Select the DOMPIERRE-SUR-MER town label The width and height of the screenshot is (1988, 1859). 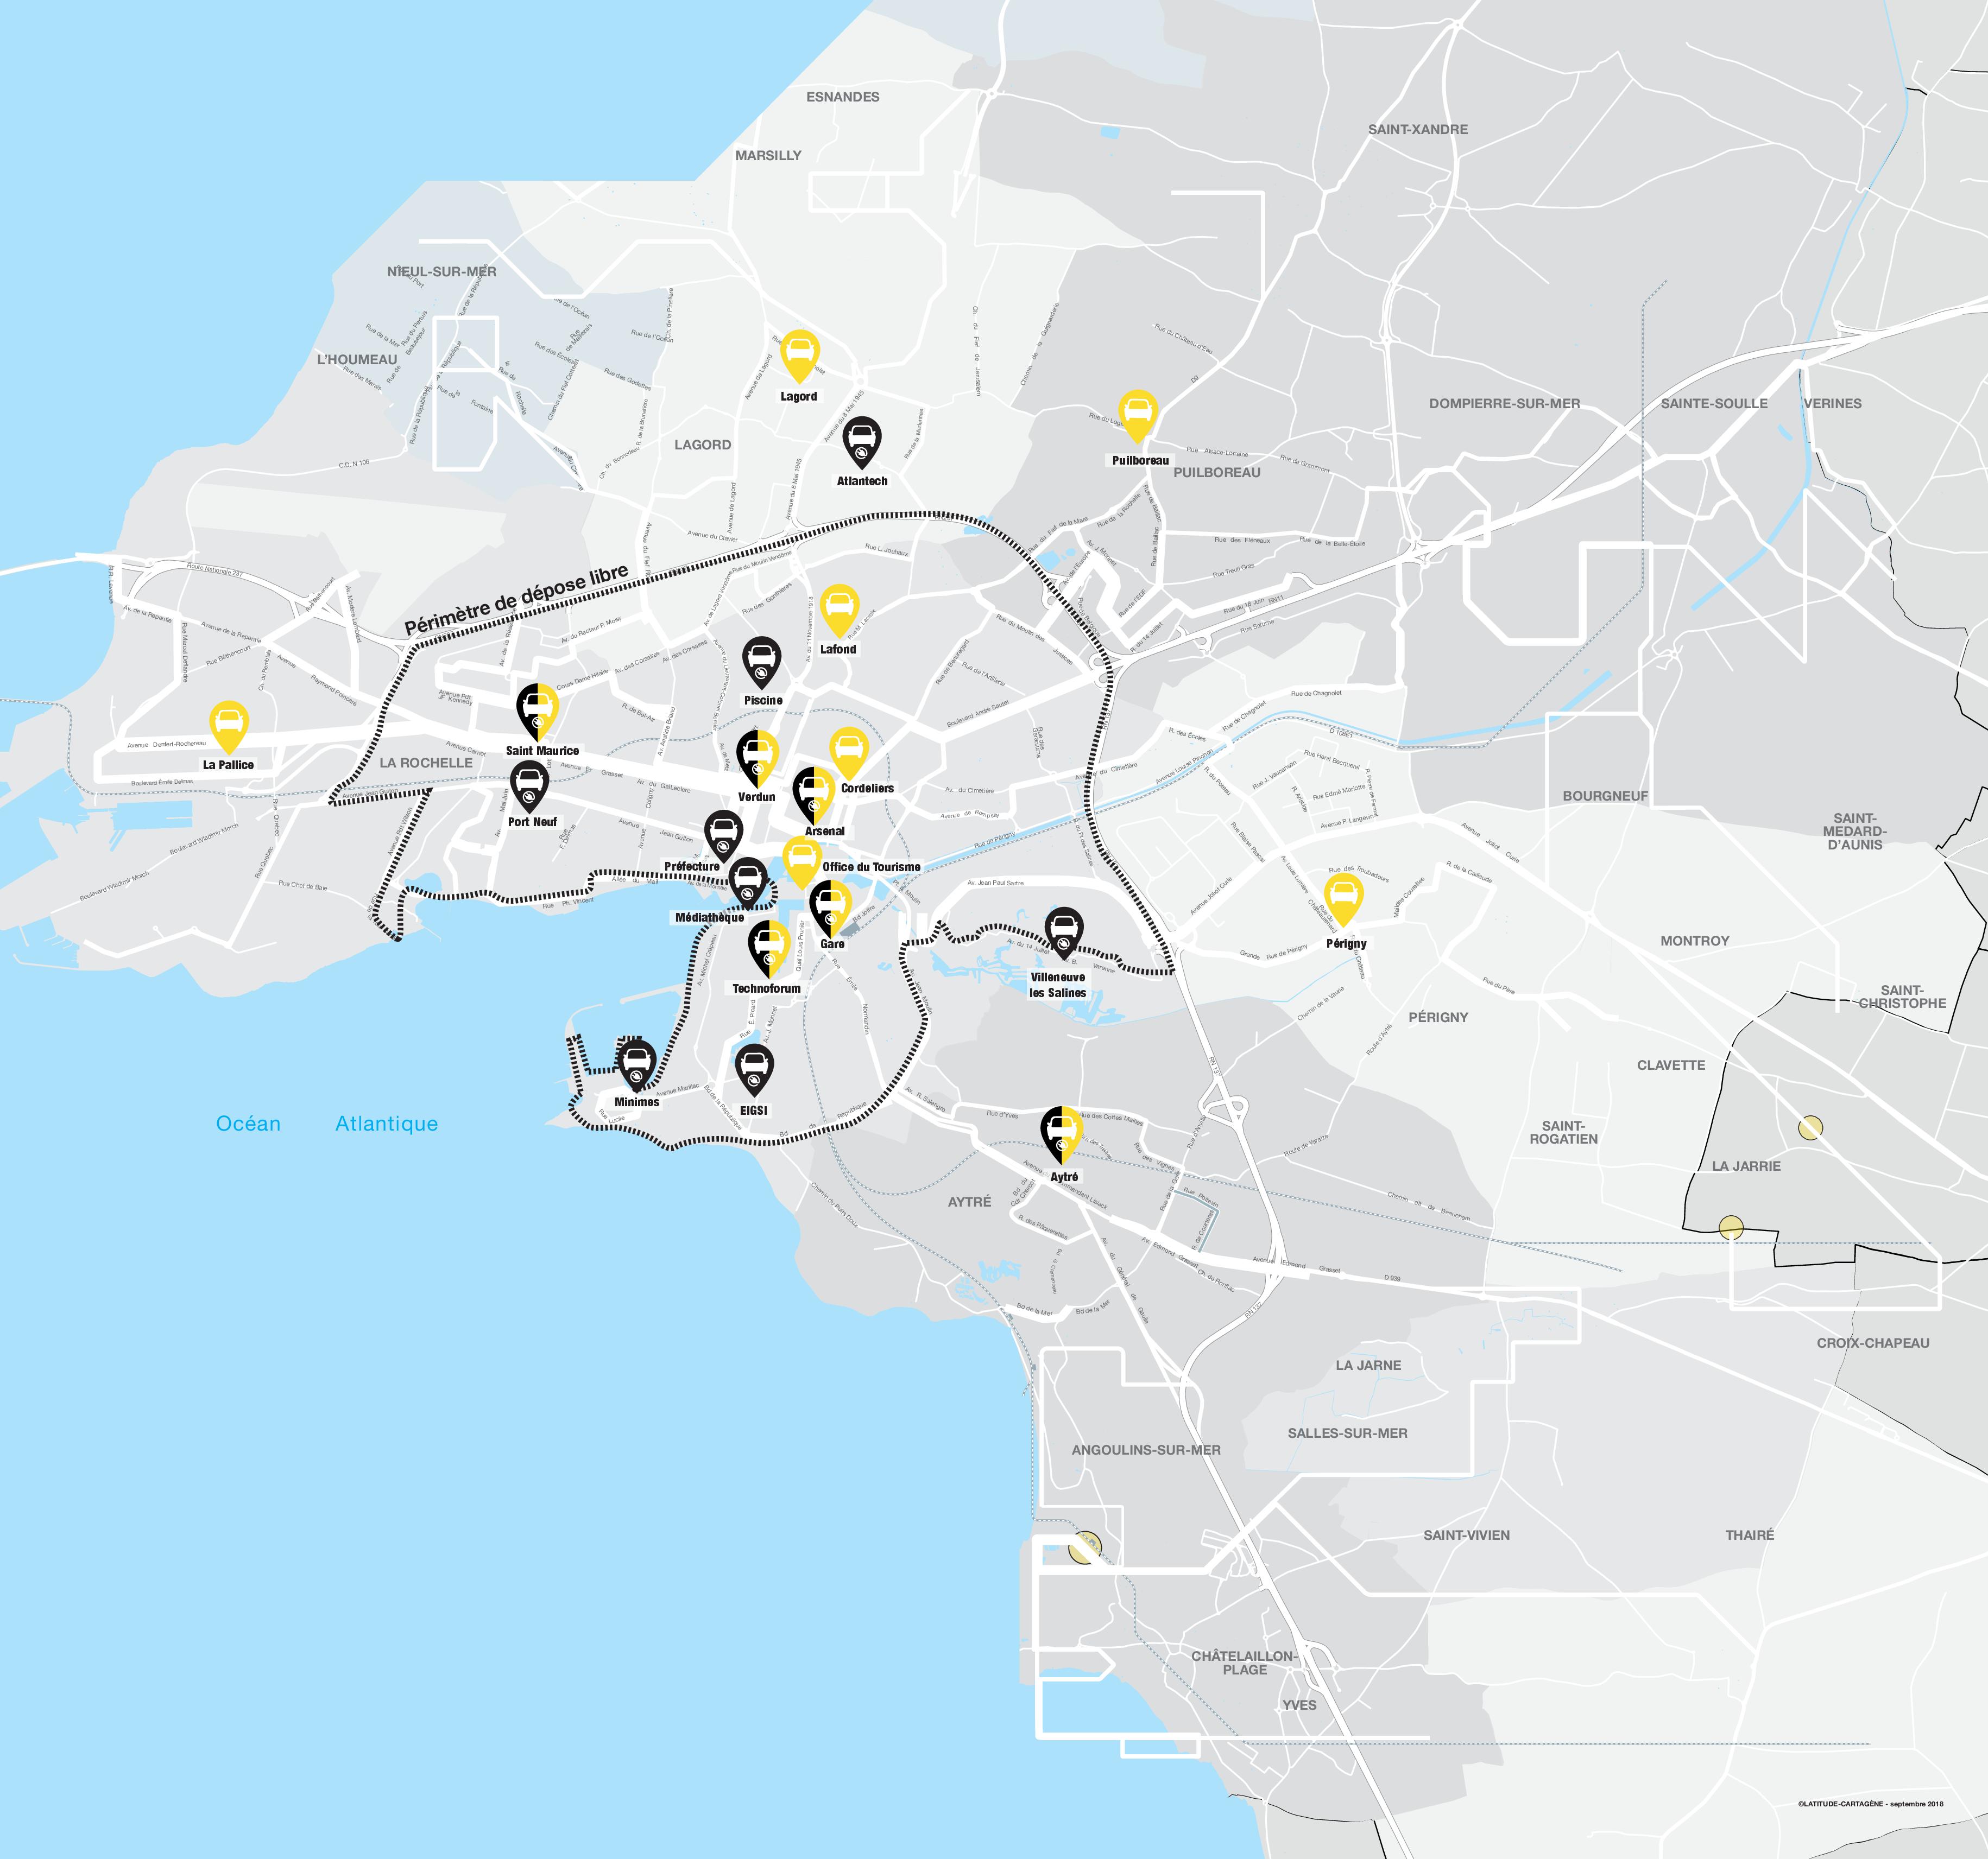(1504, 404)
